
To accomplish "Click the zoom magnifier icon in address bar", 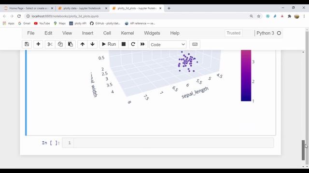I will 251,16.
